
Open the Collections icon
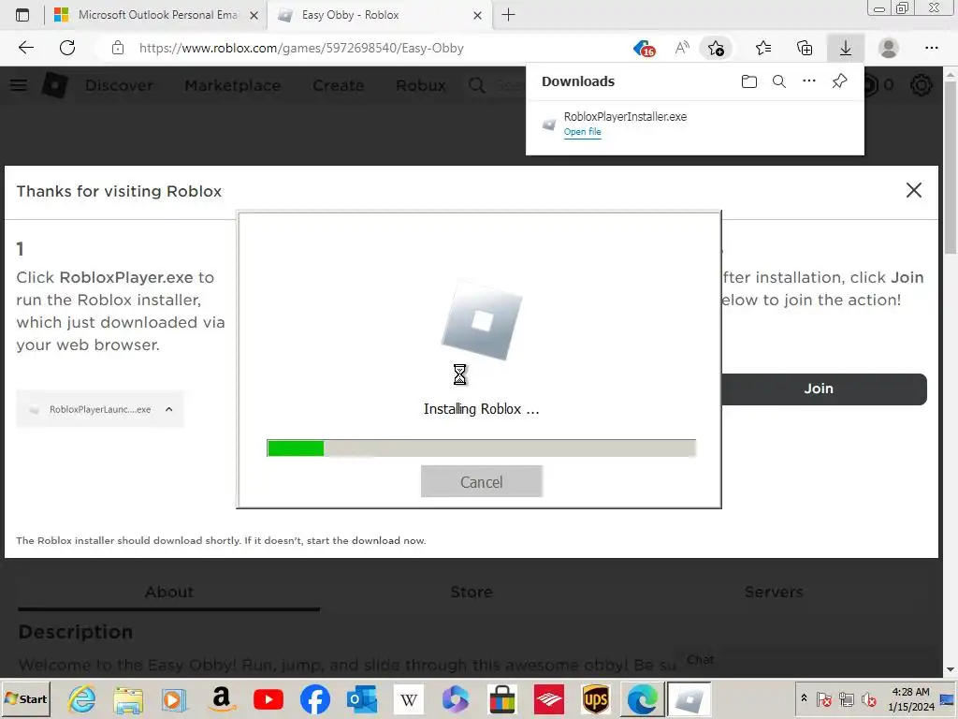(805, 48)
